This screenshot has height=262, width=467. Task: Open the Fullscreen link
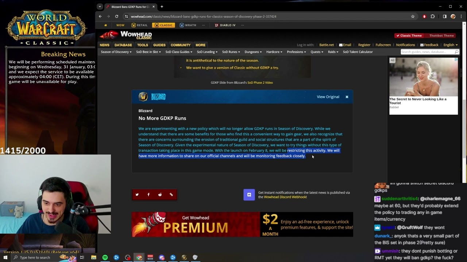[x=383, y=45]
